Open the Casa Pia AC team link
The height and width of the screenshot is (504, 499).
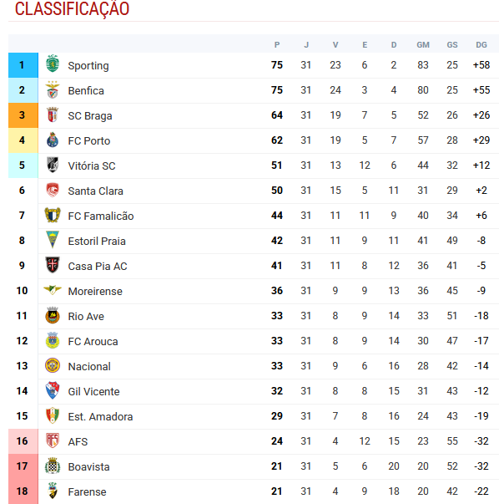pos(98,266)
